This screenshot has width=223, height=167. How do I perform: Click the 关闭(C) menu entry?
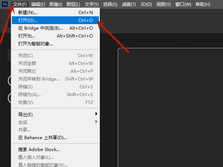pos(55,56)
